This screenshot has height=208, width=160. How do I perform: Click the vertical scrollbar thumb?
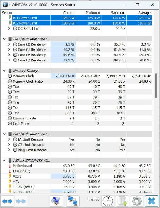click(x=156, y=85)
